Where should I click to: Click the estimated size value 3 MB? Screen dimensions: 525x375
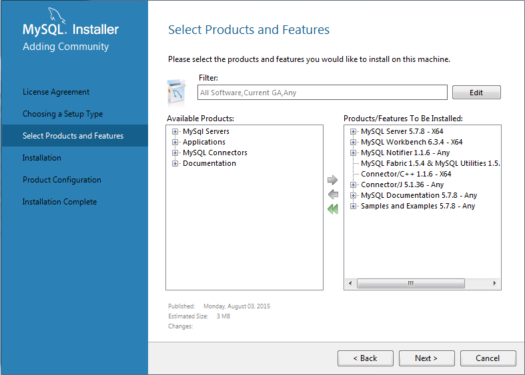coord(223,316)
